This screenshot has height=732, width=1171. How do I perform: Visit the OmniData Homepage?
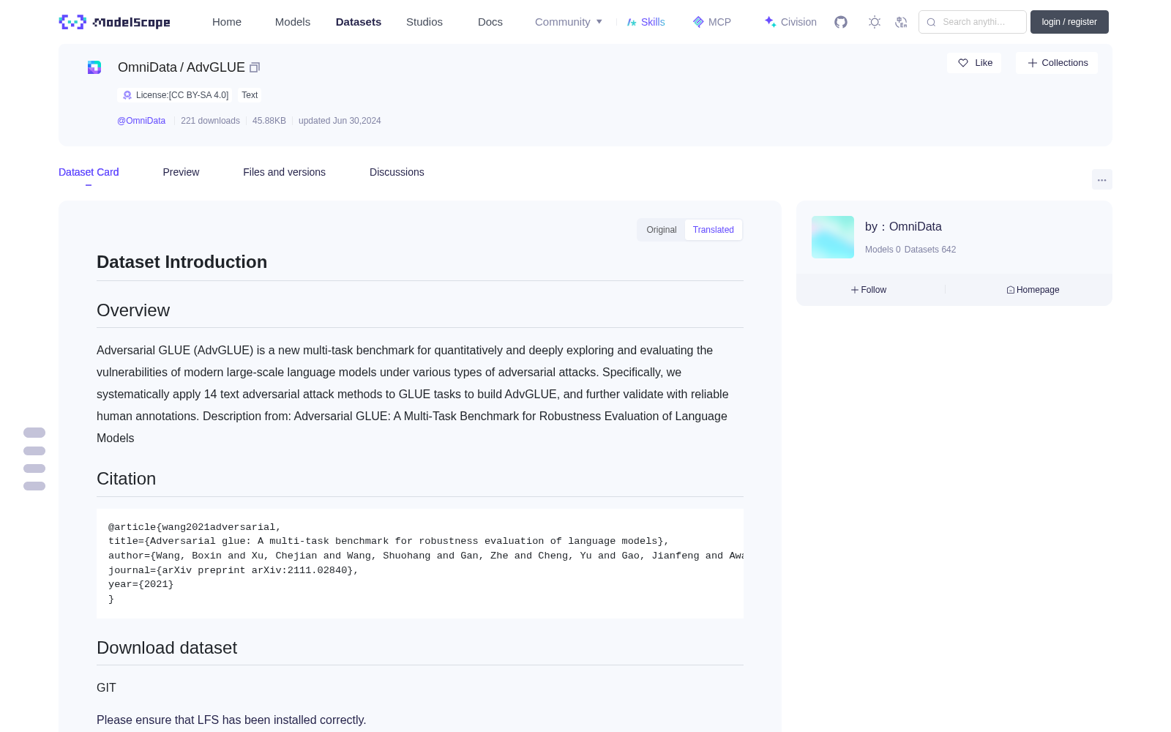[x=1033, y=290]
